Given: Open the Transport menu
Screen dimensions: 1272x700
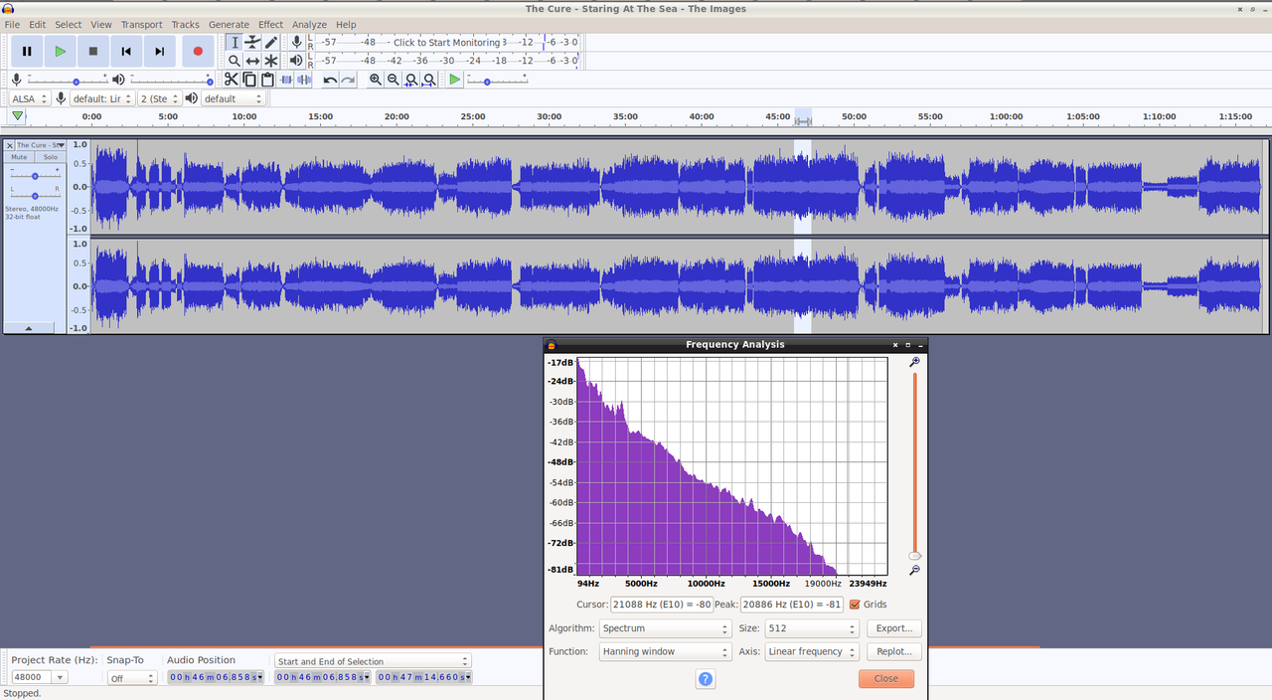Looking at the screenshot, I should [141, 24].
